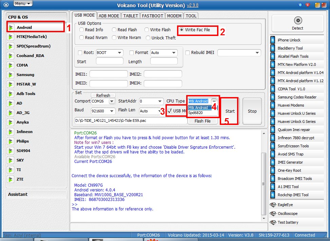Click the phone icon next to BlackBerry Tool
330x241 pixels.
273,48
